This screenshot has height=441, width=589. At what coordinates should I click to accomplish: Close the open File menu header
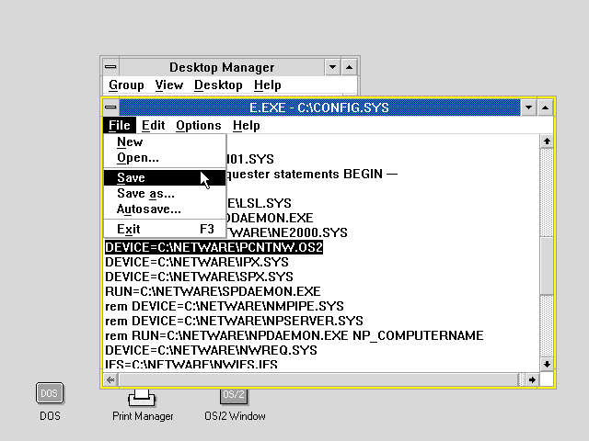[x=120, y=125]
